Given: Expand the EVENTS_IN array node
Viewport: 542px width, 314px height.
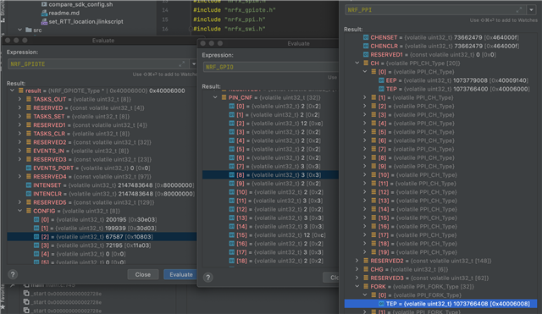Looking at the screenshot, I should 20,151.
